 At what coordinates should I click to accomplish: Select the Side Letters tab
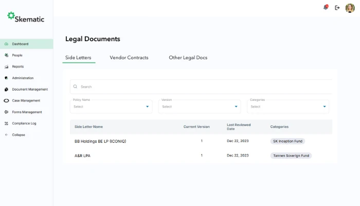78,58
